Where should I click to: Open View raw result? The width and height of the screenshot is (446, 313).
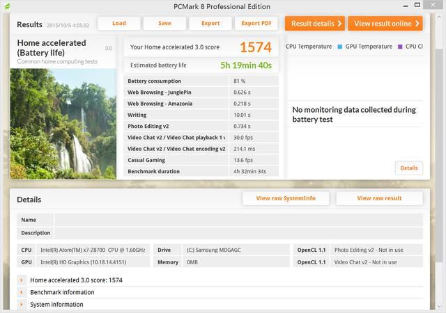click(x=379, y=198)
